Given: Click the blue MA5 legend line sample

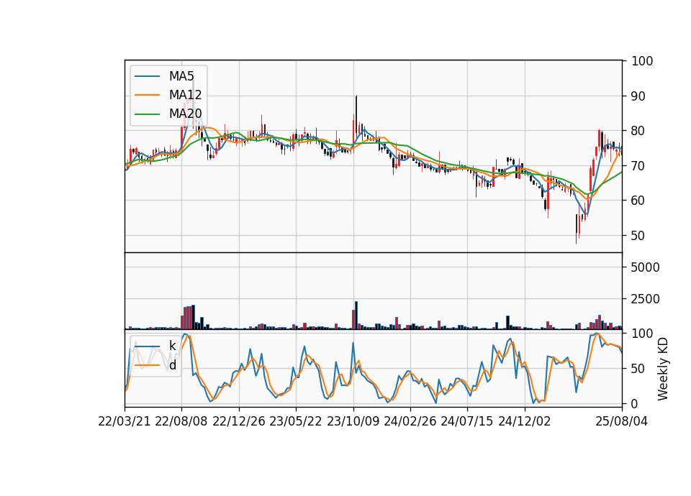Looking at the screenshot, I should point(147,76).
